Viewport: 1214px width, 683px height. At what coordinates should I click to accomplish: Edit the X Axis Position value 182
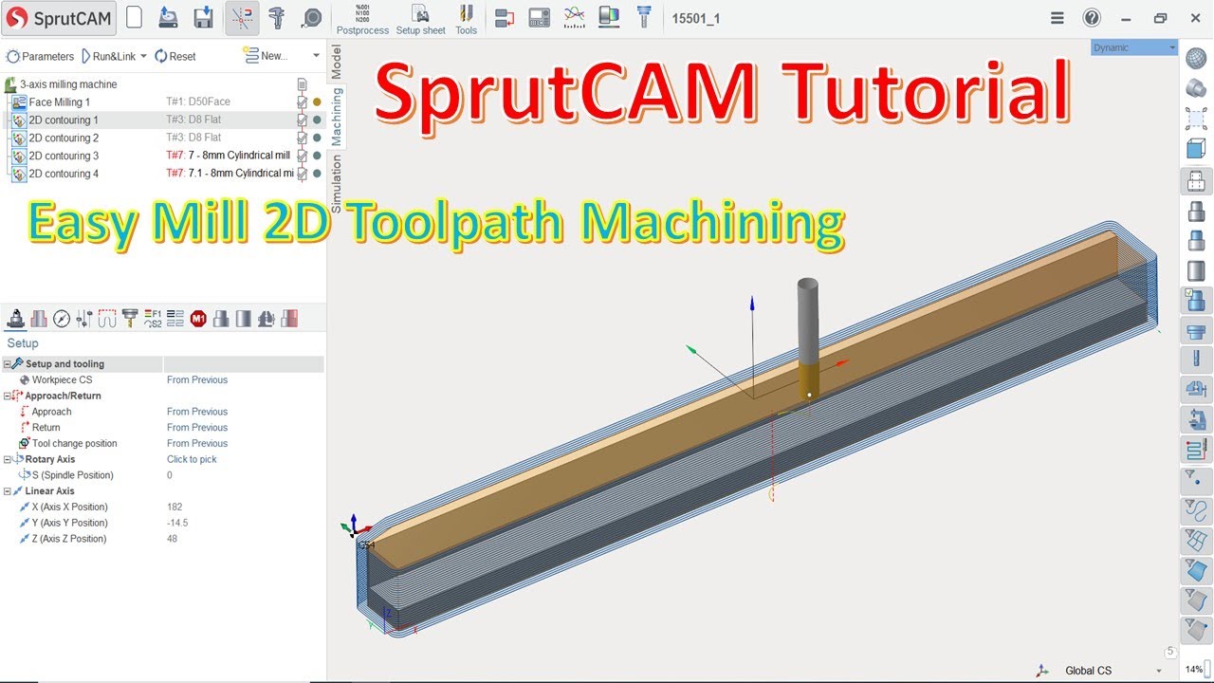point(175,507)
